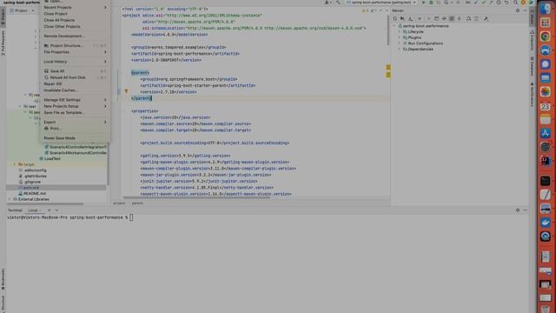Viewport: 556px width, 313px height.
Task: Update project from Git icon
Action: coord(476,3)
